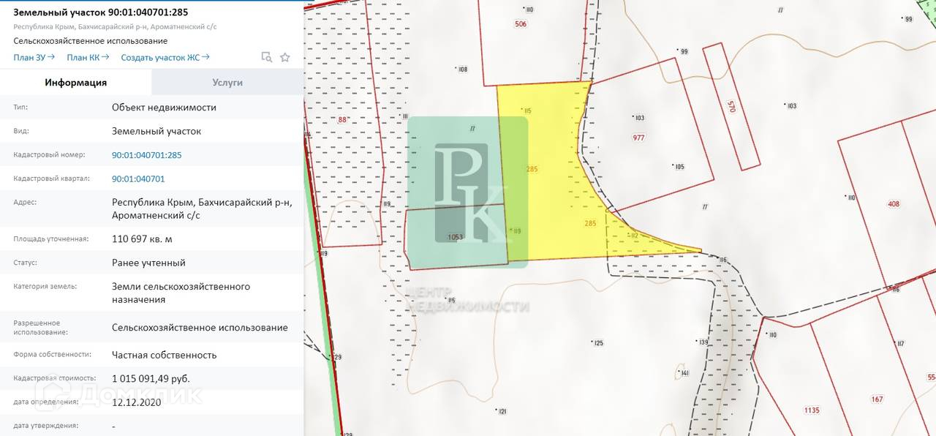936x436 pixels.
Task: Open the План ЗУ link
Action: tap(34, 57)
